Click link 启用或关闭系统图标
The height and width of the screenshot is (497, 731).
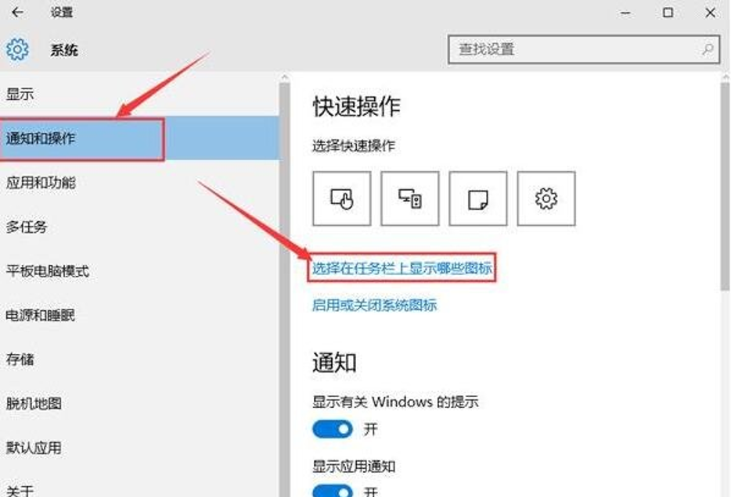pos(374,306)
